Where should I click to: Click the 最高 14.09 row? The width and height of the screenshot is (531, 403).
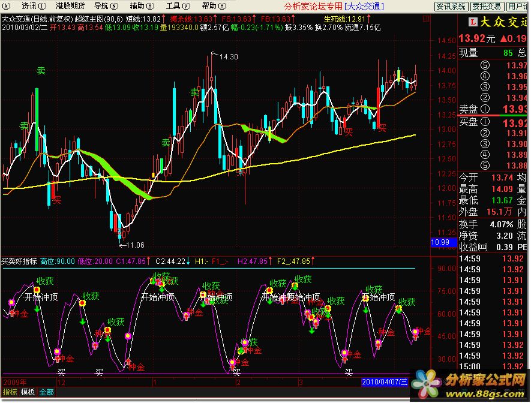pos(493,189)
